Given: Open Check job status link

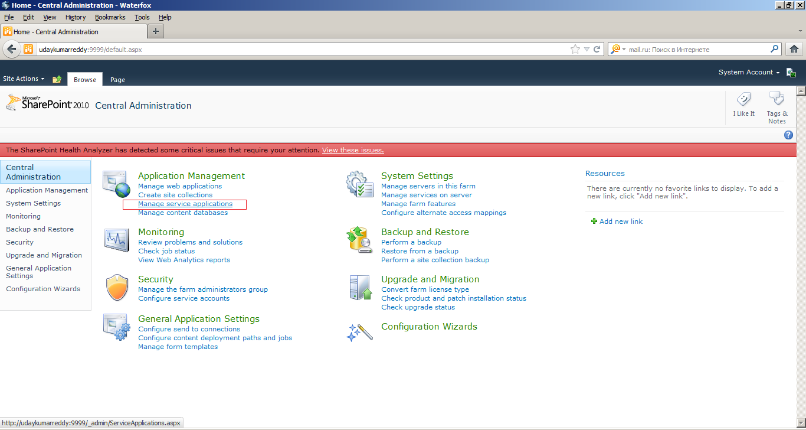Looking at the screenshot, I should (166, 251).
